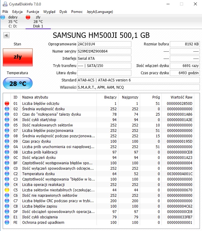Screen dimensions: 202x231
Task: Select the Disk 1 zły tab
Action: (x=38, y=22)
